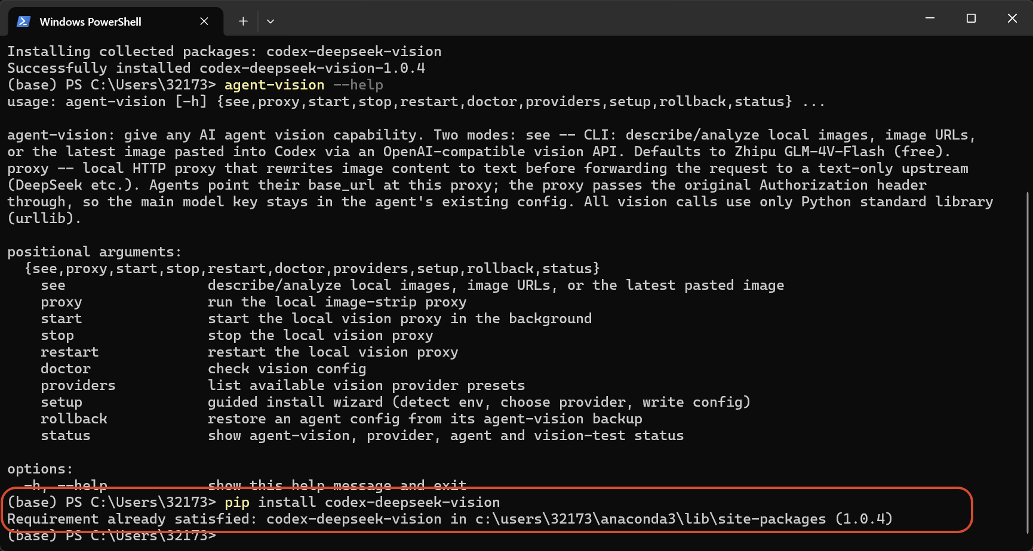Click 'list available vision provider presets' description
Image resolution: width=1033 pixels, height=551 pixels.
(367, 385)
